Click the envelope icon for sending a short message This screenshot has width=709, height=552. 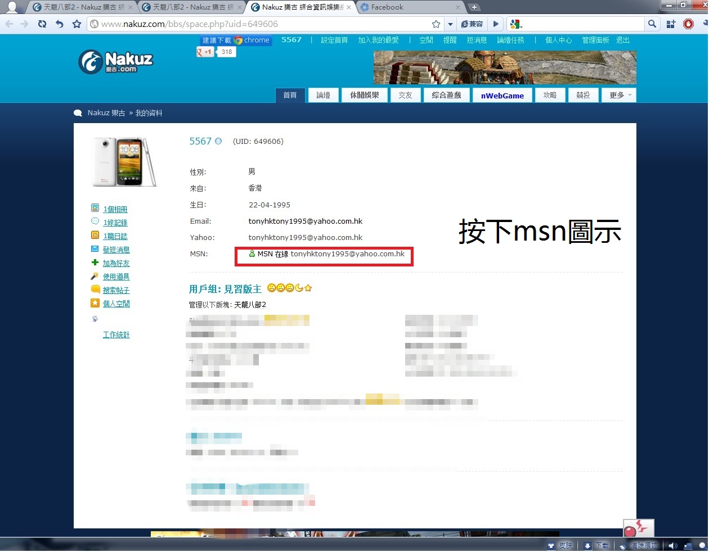click(x=95, y=249)
